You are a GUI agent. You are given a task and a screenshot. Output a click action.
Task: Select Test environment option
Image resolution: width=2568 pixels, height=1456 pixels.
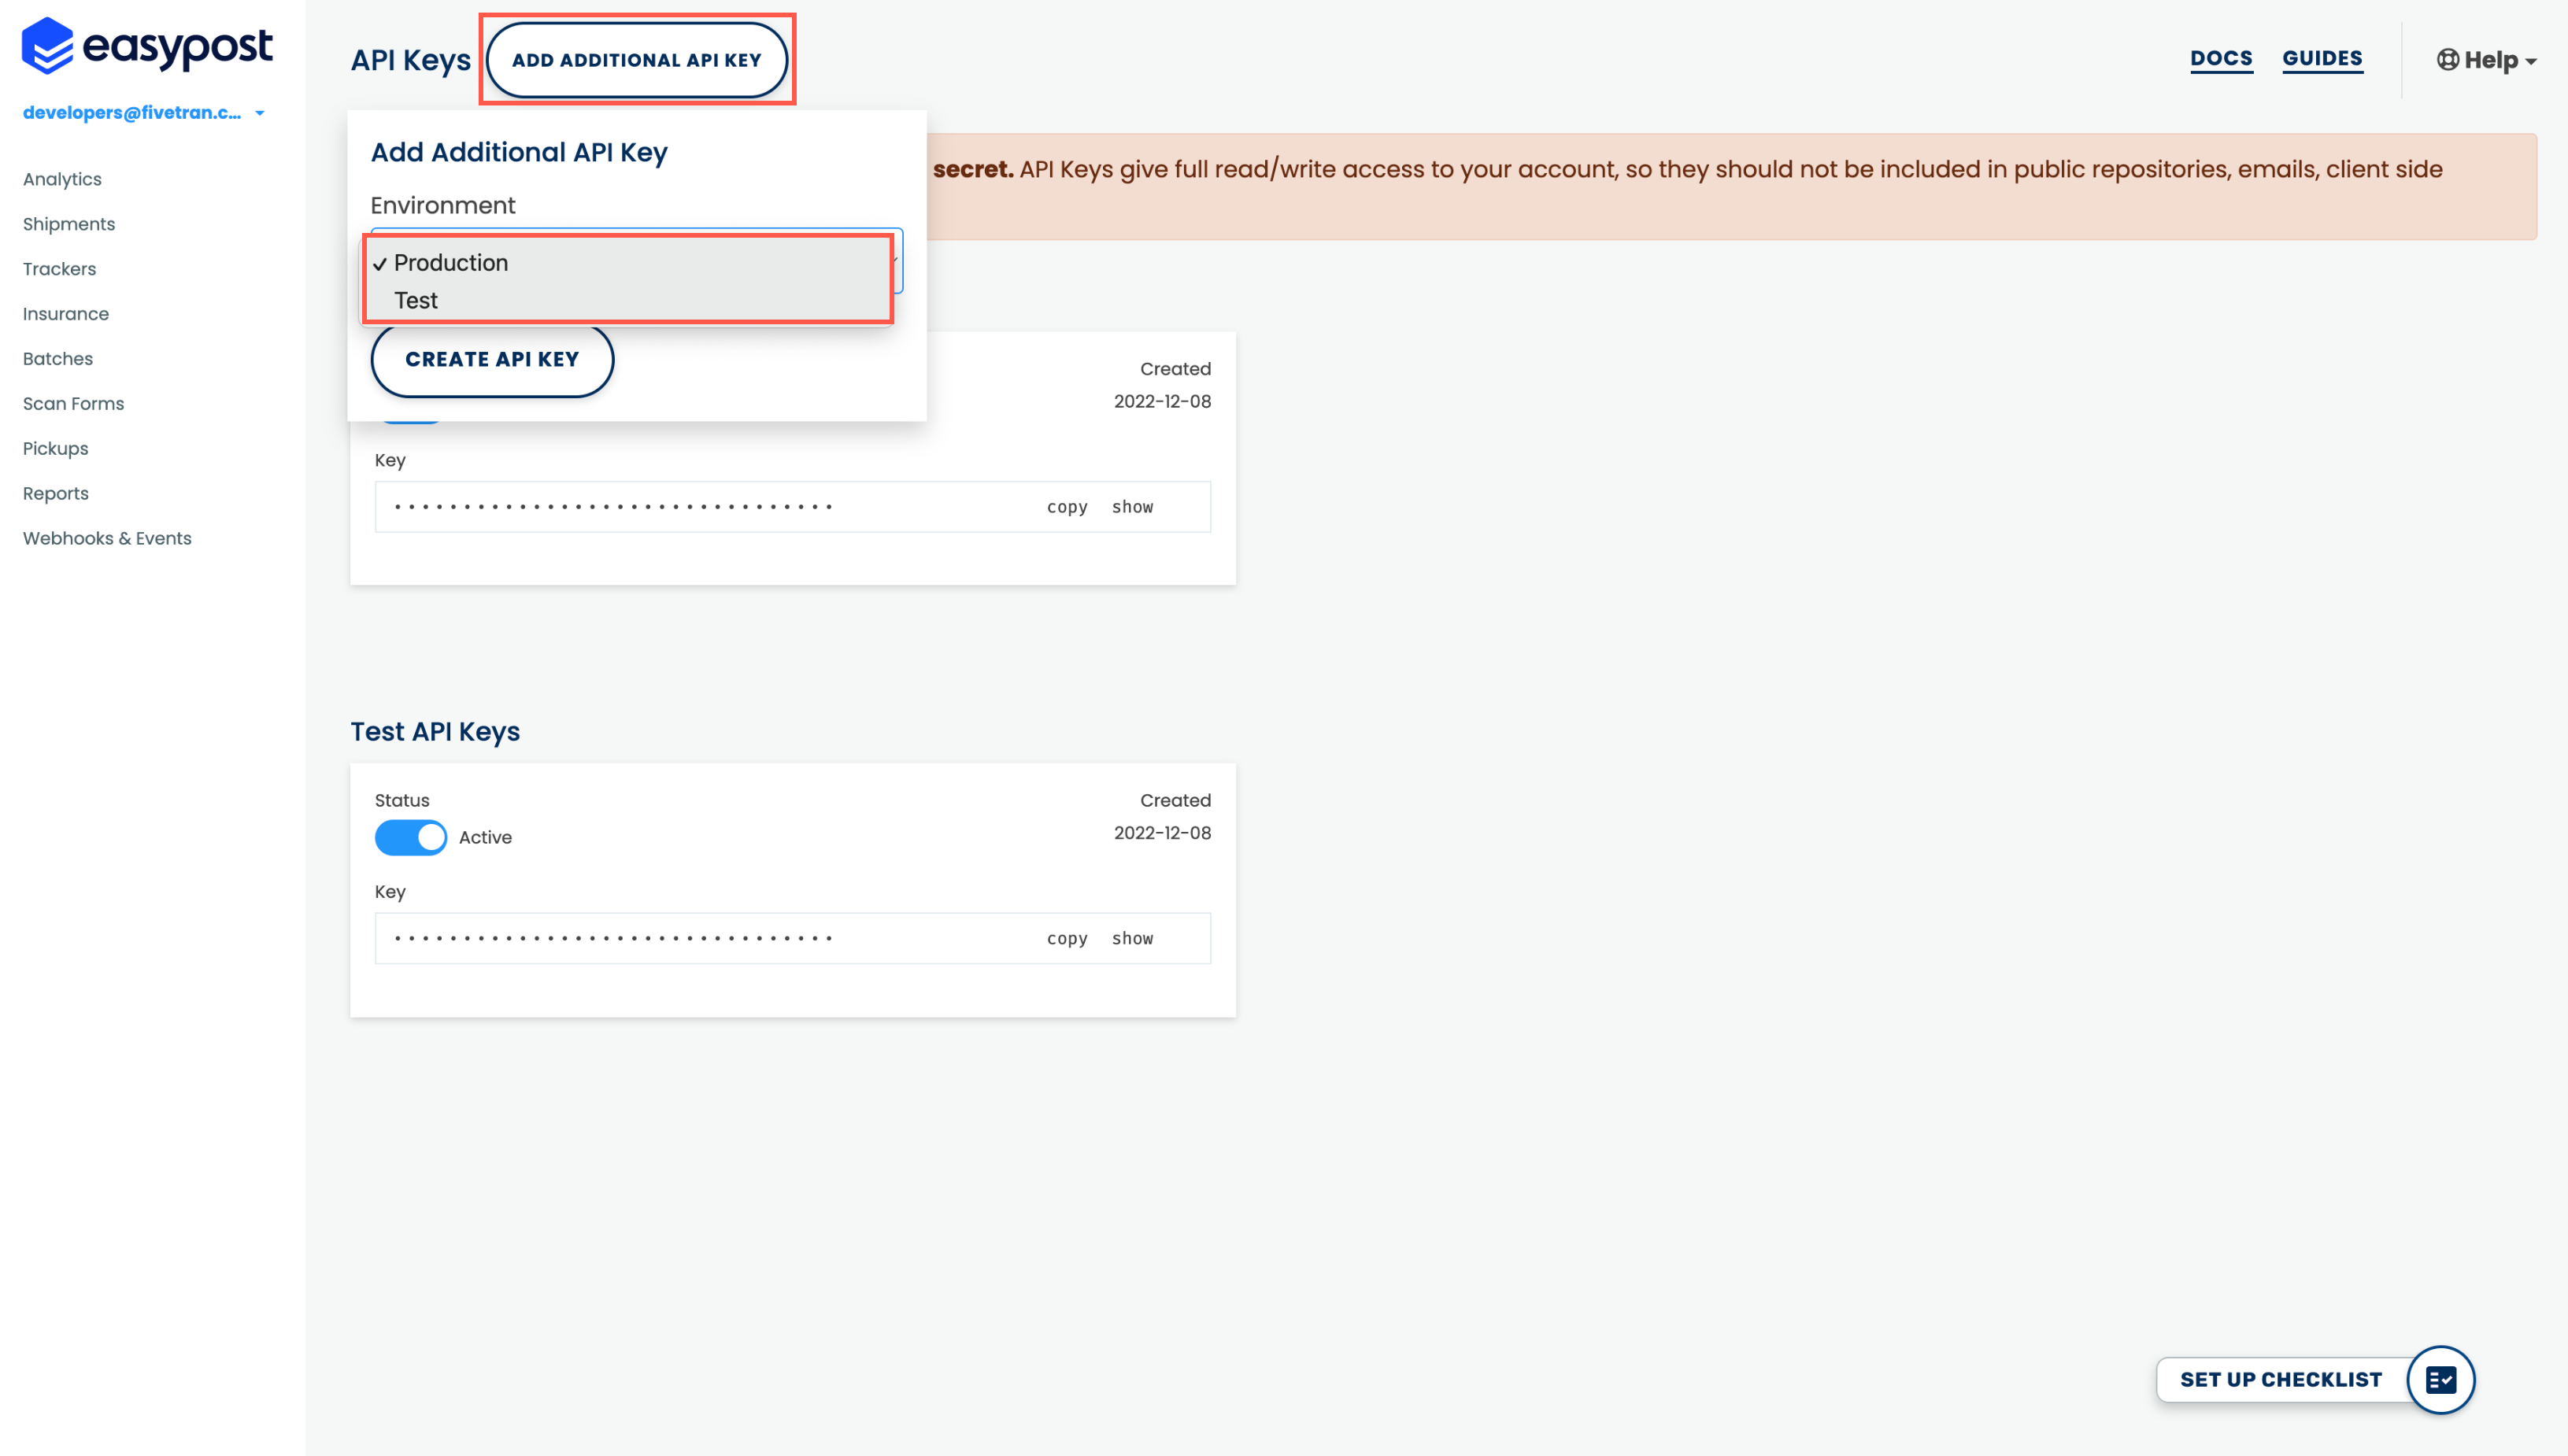click(416, 298)
